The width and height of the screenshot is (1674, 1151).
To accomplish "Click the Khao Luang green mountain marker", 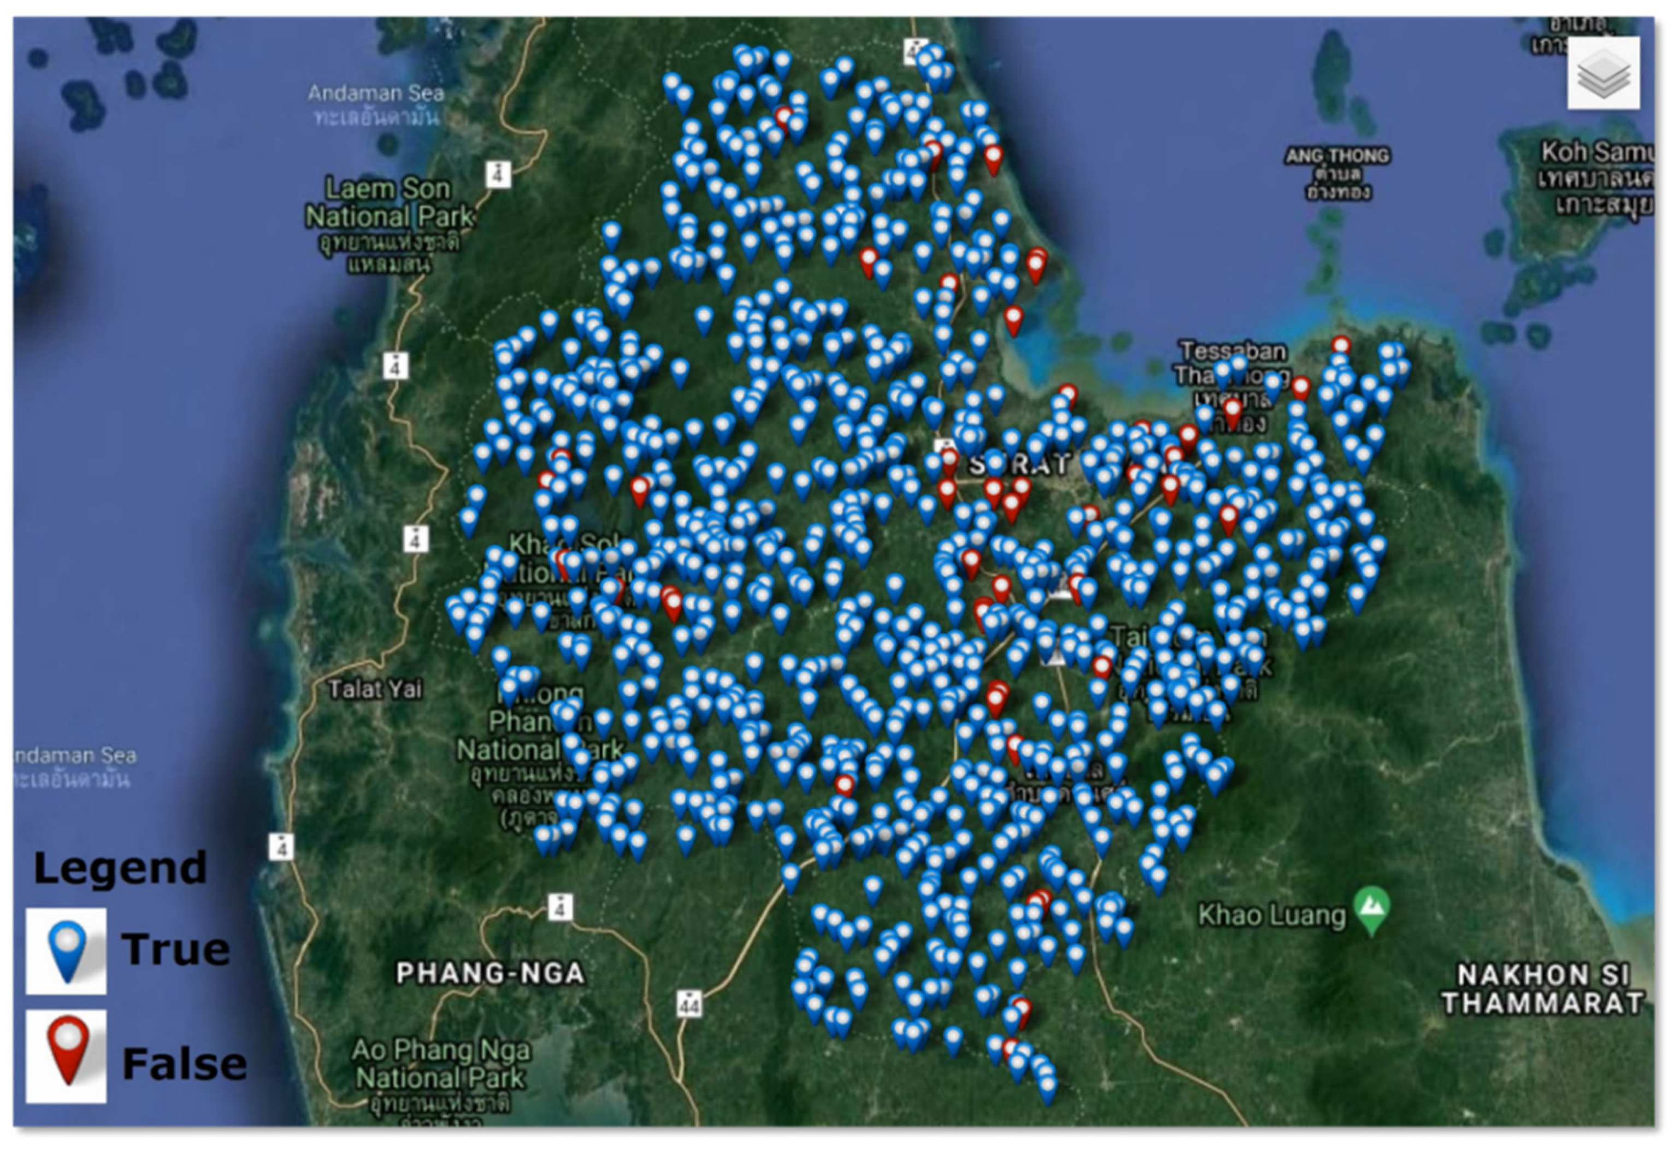I will pyautogui.click(x=1371, y=910).
